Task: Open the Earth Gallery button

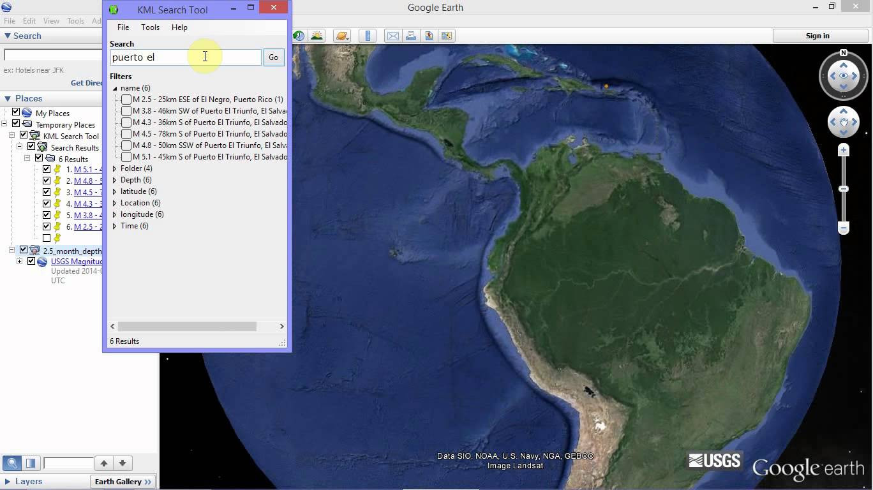Action: (123, 482)
